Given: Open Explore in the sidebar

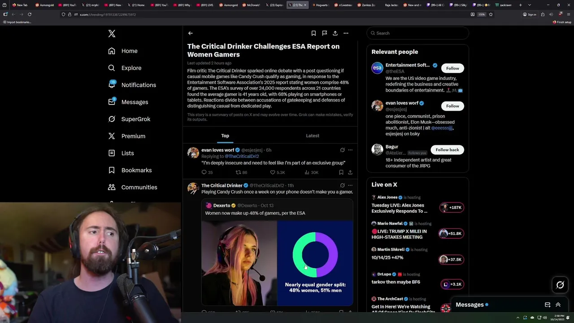Looking at the screenshot, I should coord(125,68).
